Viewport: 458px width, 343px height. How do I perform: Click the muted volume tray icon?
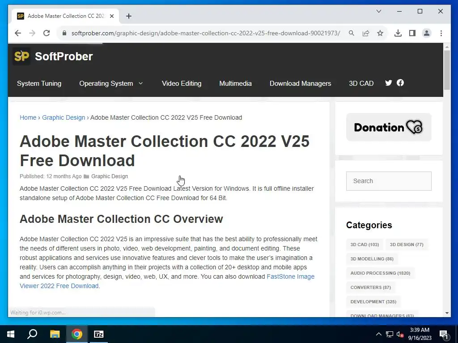pyautogui.click(x=400, y=334)
